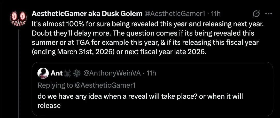Screen dimensions: 280x118
Task: Click Ant's small profile avatar
Action: 43,73
